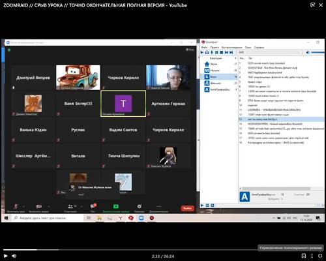
Task: Skip to previous sound in Soundpad
Action: coord(226,52)
